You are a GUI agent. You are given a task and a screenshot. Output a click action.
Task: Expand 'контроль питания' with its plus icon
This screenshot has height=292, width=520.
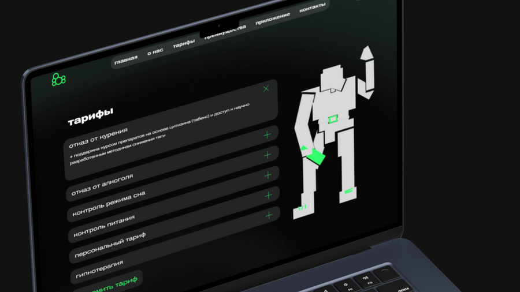(268, 175)
